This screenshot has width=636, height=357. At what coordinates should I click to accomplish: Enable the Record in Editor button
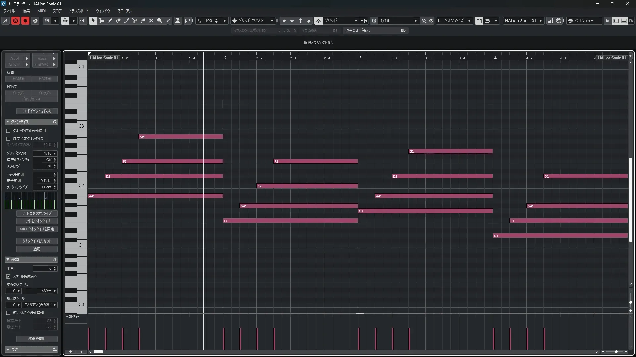click(25, 20)
